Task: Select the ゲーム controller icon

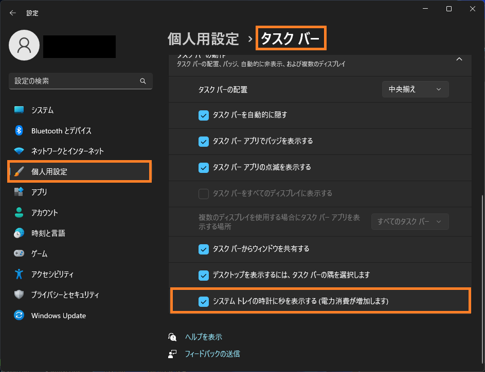Action: (x=19, y=253)
